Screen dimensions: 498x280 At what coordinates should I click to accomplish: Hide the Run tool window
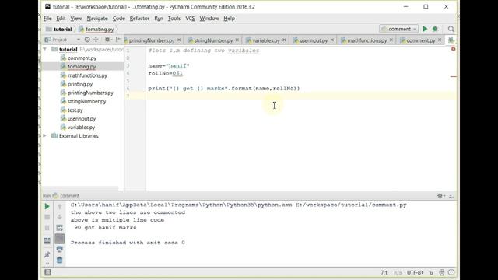point(451,195)
